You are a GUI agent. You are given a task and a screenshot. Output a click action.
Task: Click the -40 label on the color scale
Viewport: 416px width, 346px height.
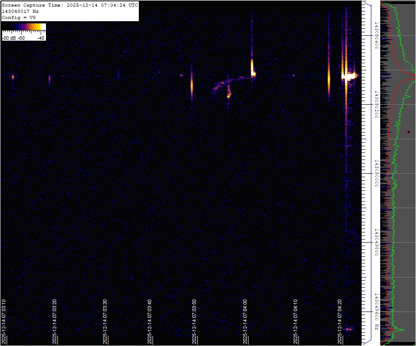point(40,38)
